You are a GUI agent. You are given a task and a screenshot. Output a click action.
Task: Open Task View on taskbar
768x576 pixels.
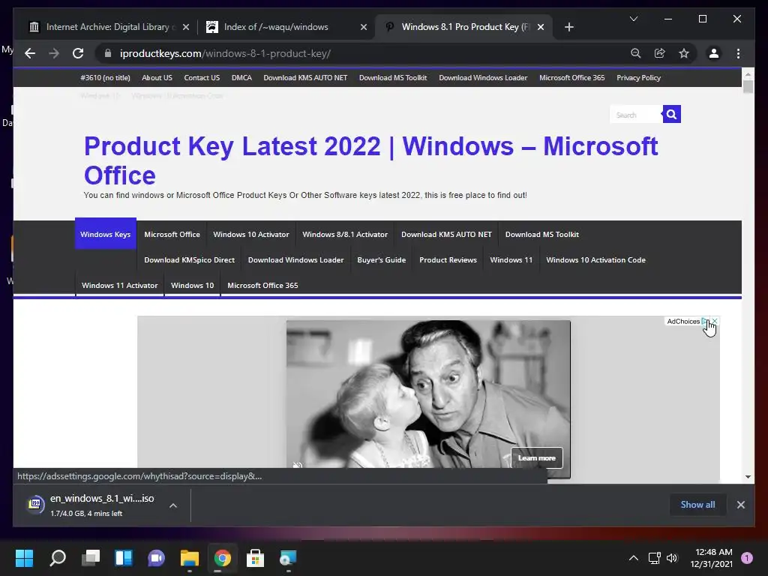click(91, 558)
